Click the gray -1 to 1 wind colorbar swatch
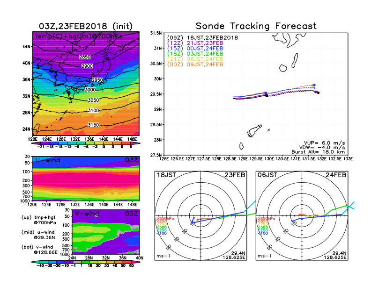The width and height of the screenshot is (371, 286). 77,262
